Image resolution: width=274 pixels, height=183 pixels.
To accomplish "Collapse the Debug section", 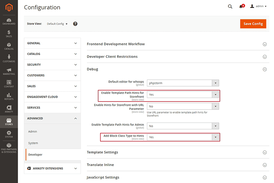I will click(265, 69).
